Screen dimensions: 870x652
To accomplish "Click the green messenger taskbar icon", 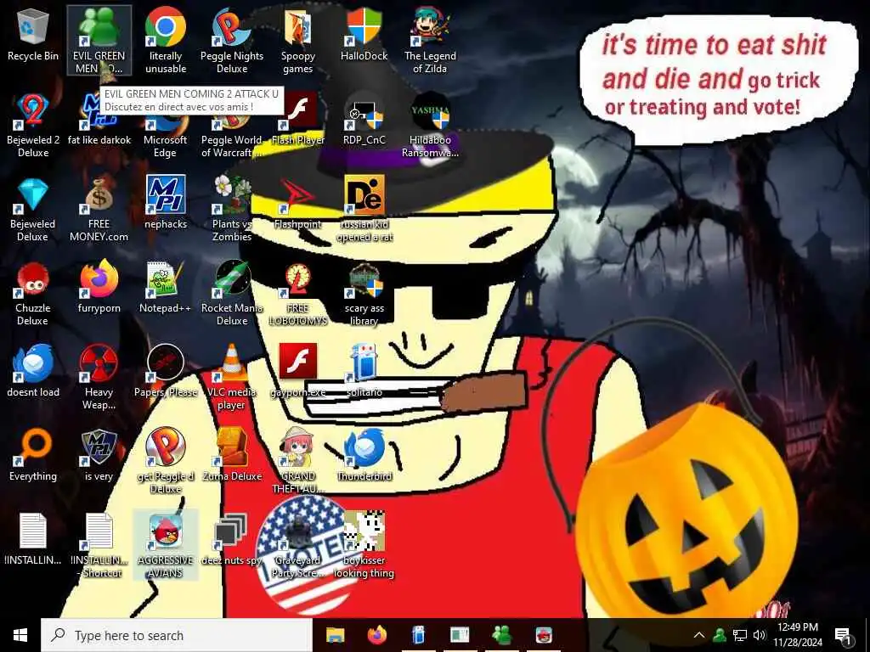I will pos(501,635).
